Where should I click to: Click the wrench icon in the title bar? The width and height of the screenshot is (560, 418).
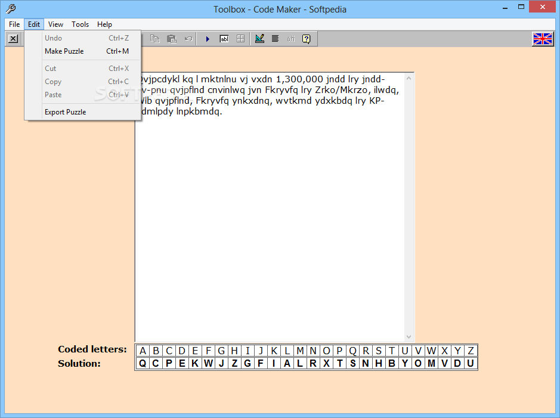click(10, 9)
